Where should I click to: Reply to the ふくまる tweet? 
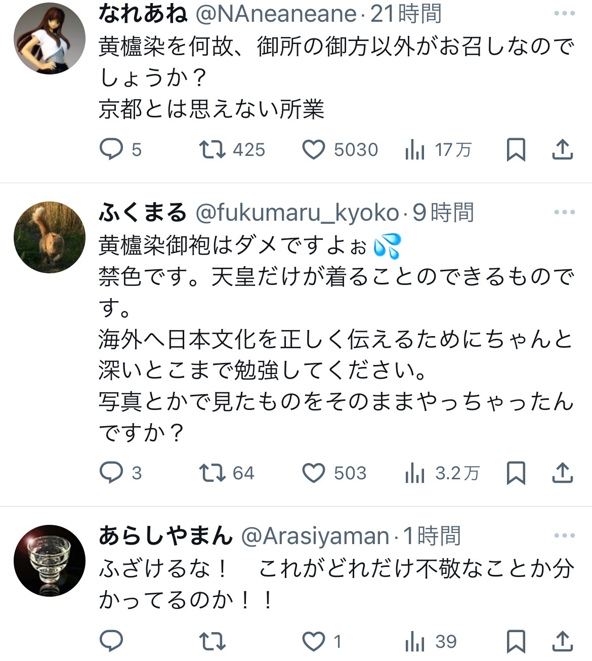tap(111, 473)
